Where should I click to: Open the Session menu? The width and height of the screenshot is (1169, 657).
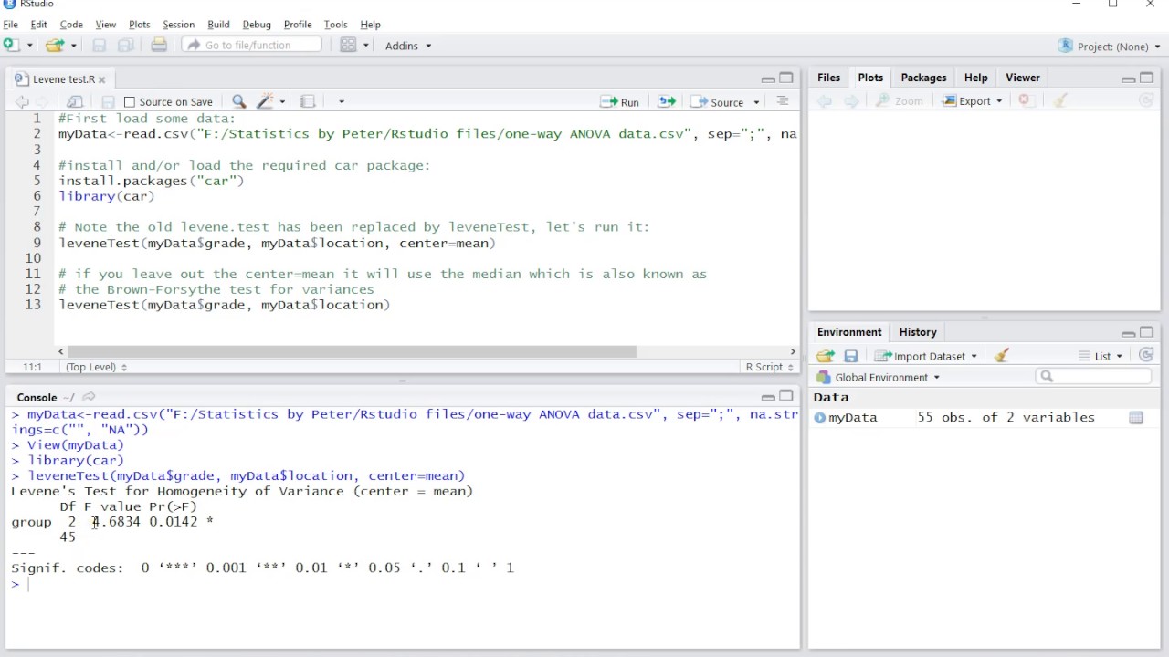178,25
